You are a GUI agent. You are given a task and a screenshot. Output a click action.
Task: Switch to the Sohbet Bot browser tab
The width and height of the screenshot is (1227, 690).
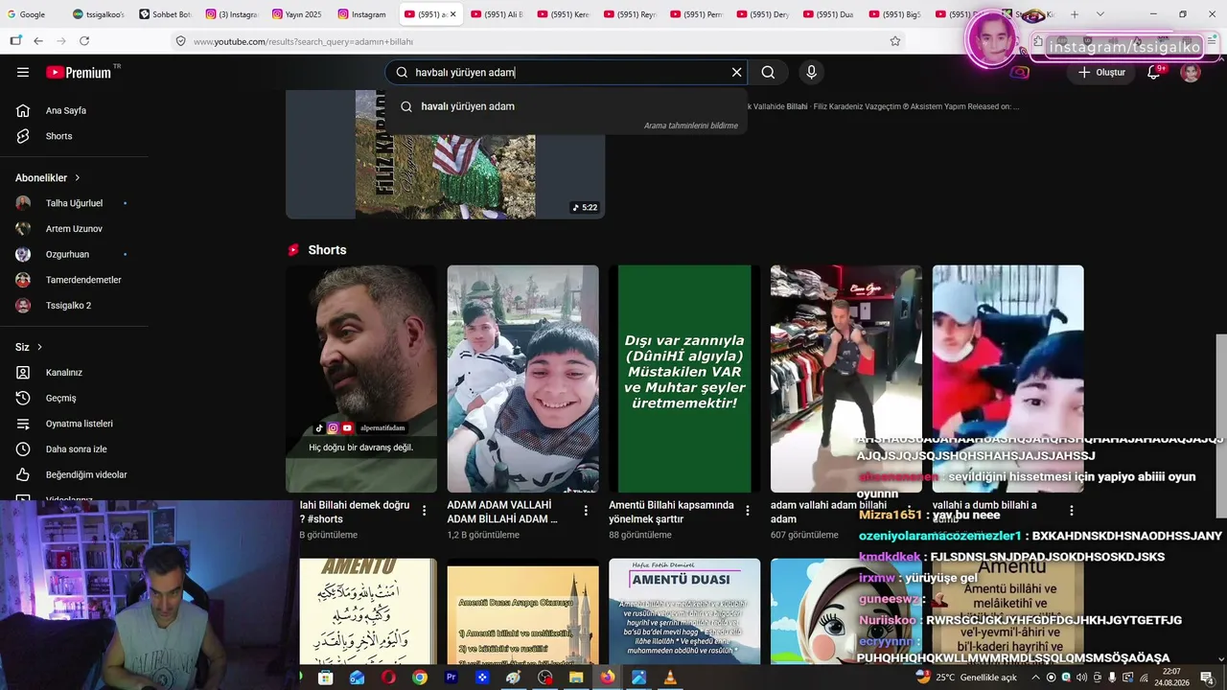(x=165, y=14)
